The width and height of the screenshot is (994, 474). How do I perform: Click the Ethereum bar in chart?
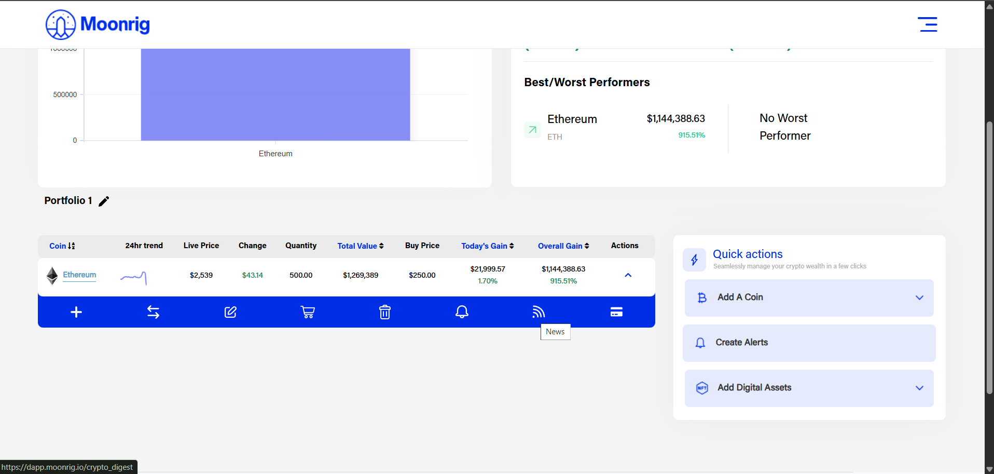click(275, 94)
